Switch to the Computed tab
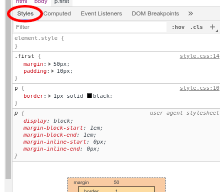220x192 pixels. [57, 13]
